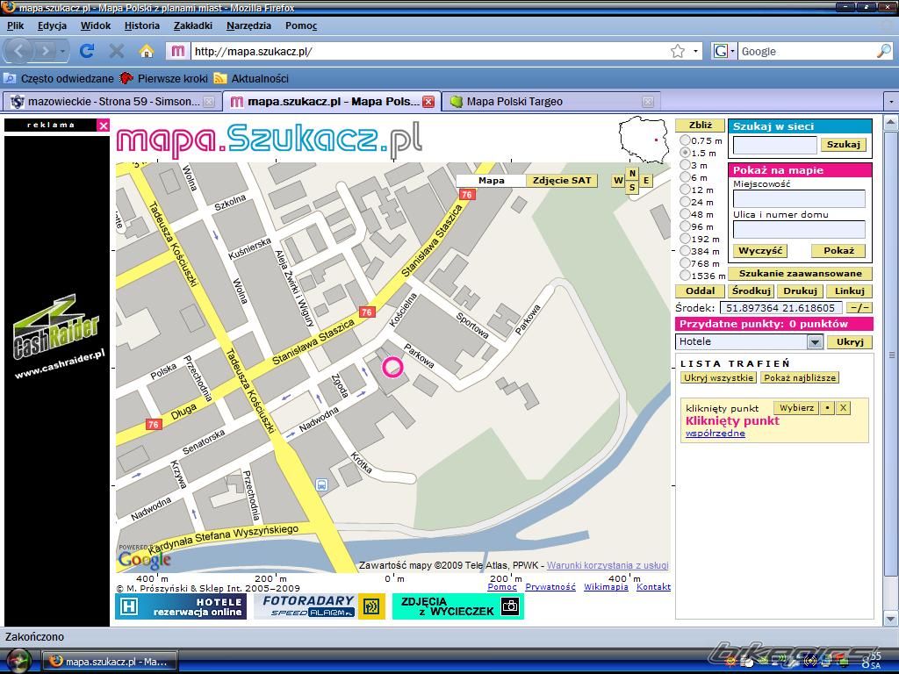Switch map to Zdjęcie SAT view
The image size is (899, 674).
(562, 181)
